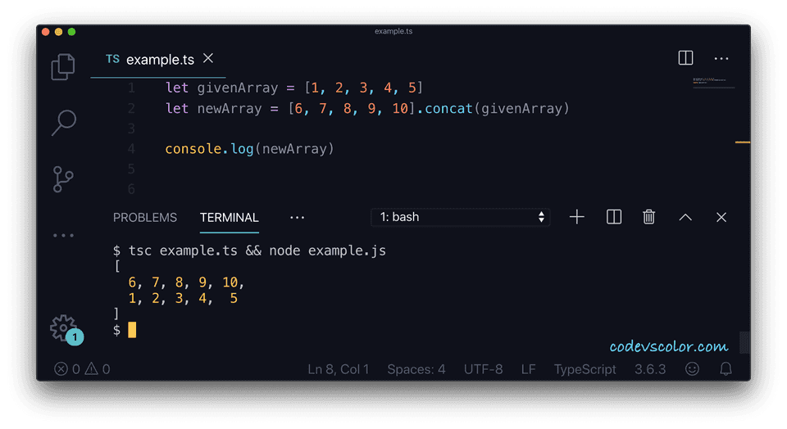Split the editor right
787x429 pixels.
point(685,58)
